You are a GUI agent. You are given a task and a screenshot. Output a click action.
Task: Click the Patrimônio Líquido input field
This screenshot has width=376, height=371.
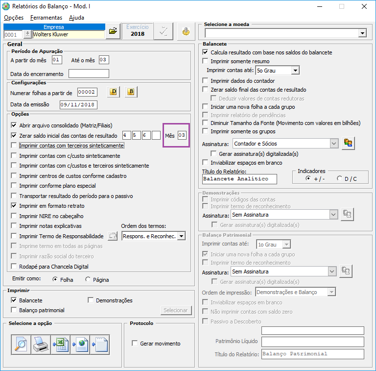point(313,342)
